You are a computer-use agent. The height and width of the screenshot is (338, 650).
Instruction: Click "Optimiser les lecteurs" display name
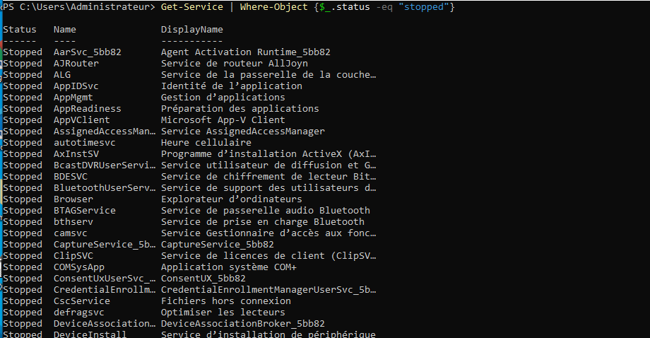click(223, 313)
